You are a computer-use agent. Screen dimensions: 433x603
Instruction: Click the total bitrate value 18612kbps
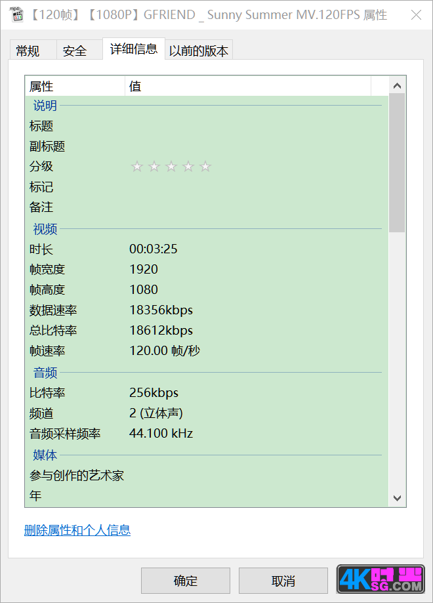[161, 330]
